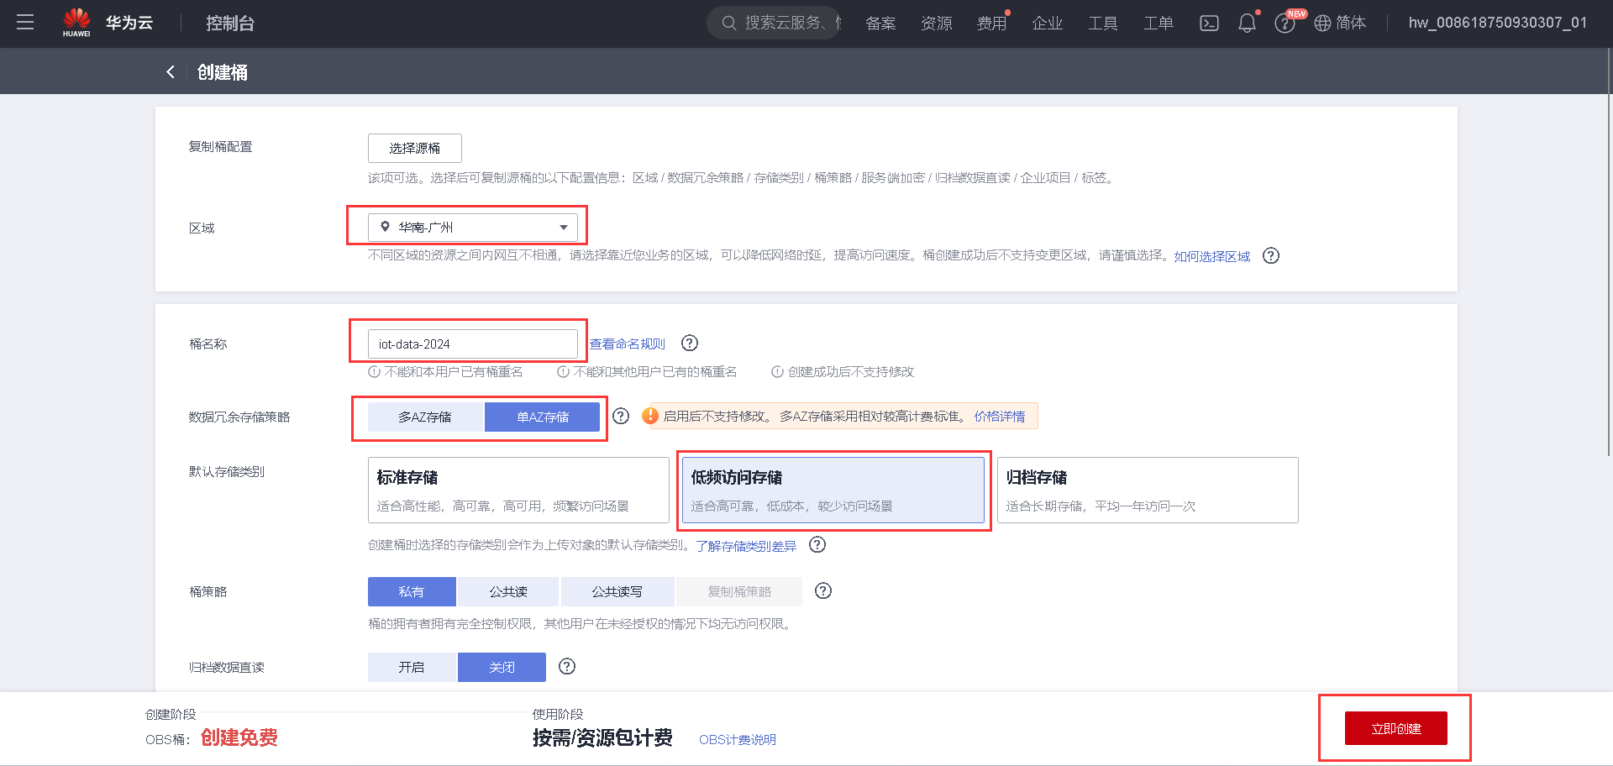Open the notification bell

pyautogui.click(x=1247, y=23)
